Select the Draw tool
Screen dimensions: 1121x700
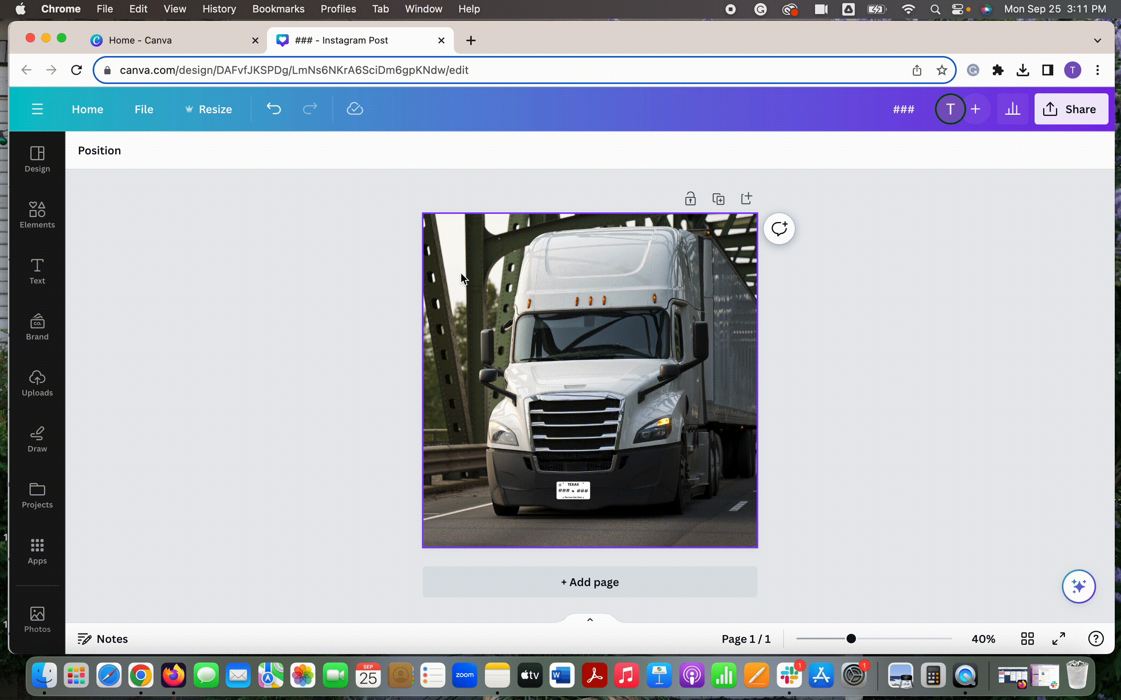(x=37, y=439)
